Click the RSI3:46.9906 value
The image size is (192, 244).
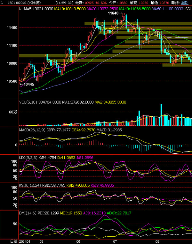point(102,185)
